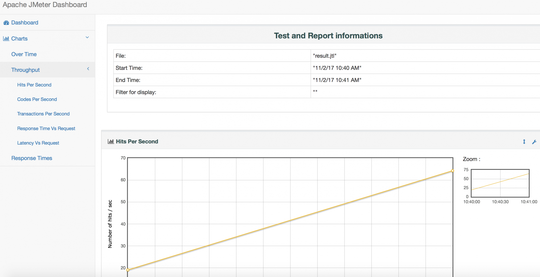The width and height of the screenshot is (540, 277).
Task: Click the zoom overview mini chart
Action: coord(500,183)
